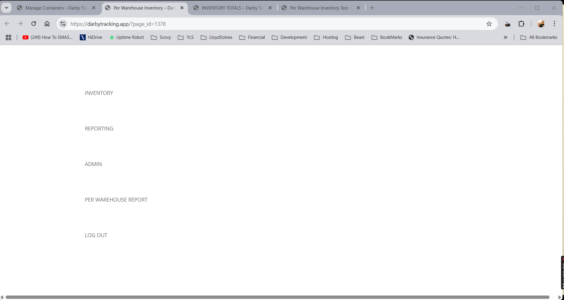Open the ADMIN menu link

click(x=93, y=164)
